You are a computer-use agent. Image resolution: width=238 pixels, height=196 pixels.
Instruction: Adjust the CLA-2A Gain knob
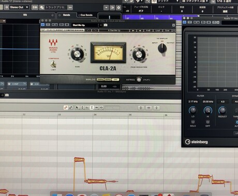pyautogui.click(x=77, y=54)
